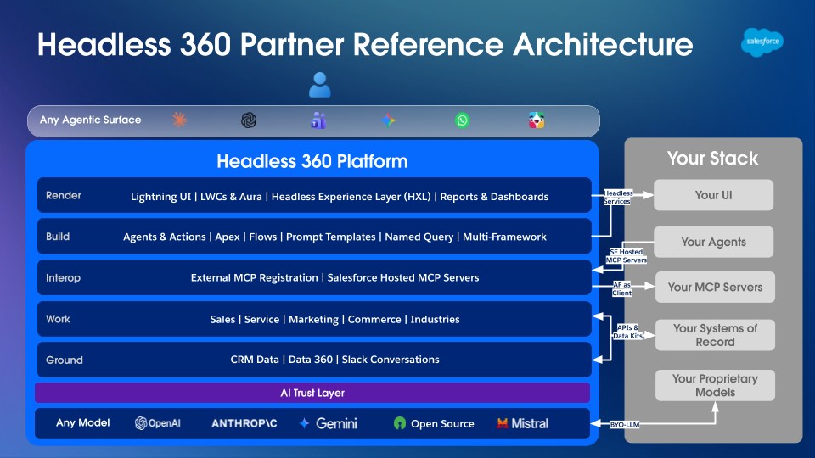Screen dimensions: 815x458
Task: Click the Headless Services connector label
Action: point(617,198)
